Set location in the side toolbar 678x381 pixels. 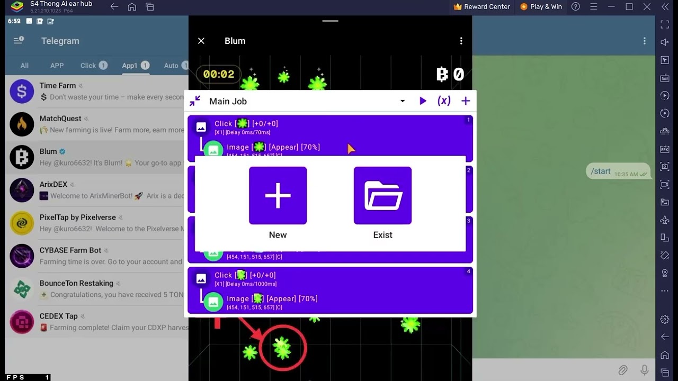665,273
